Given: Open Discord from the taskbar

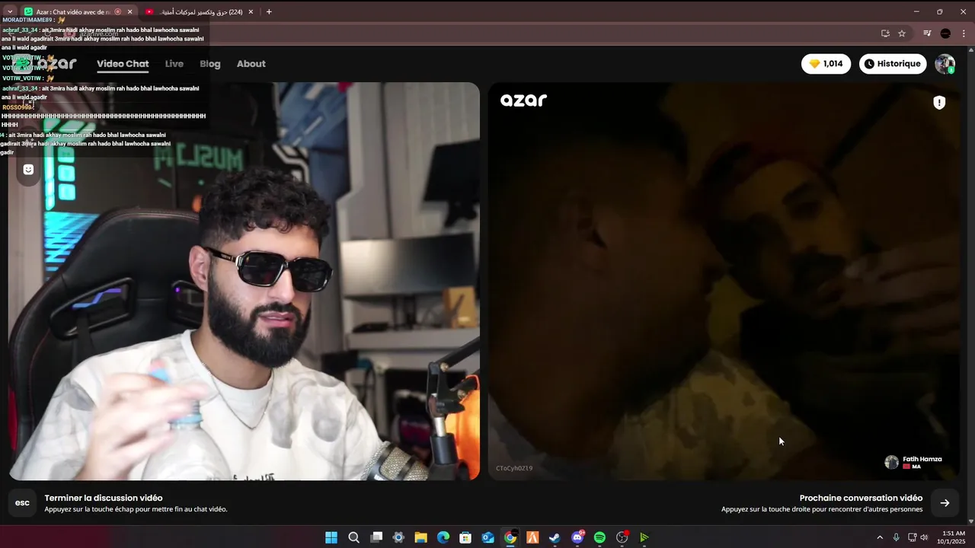Looking at the screenshot, I should (x=577, y=537).
